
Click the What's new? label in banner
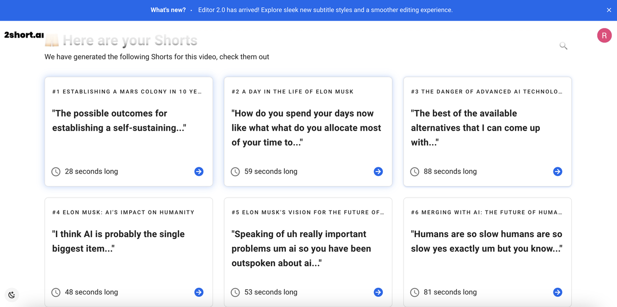pos(168,10)
